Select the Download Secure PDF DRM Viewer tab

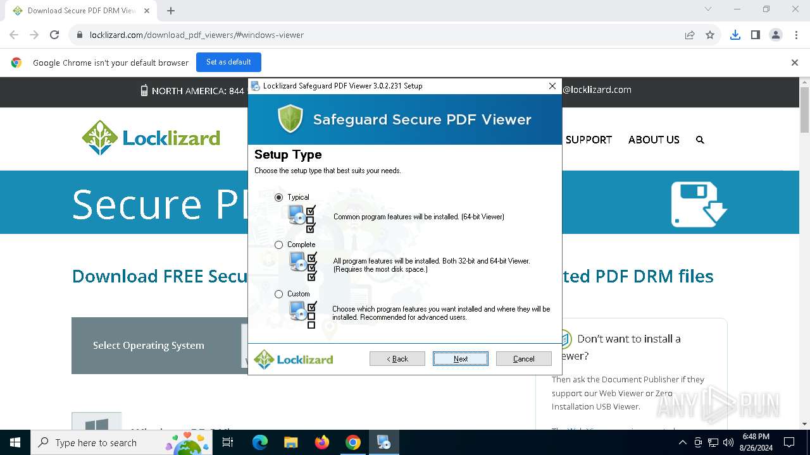click(x=81, y=11)
